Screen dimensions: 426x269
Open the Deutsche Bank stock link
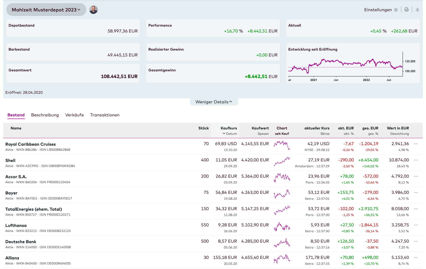click(21, 242)
